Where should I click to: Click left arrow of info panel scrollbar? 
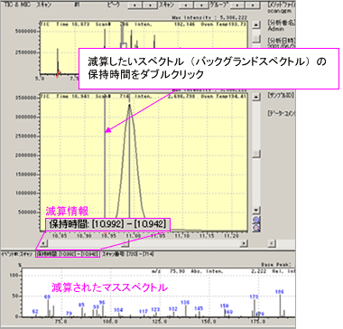click(x=272, y=243)
